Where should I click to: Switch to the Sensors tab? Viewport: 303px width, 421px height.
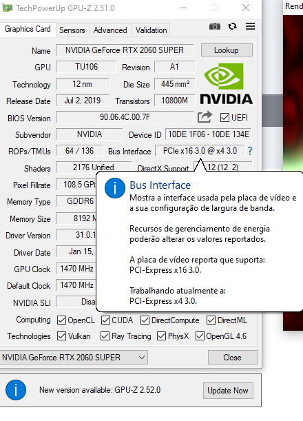[72, 30]
